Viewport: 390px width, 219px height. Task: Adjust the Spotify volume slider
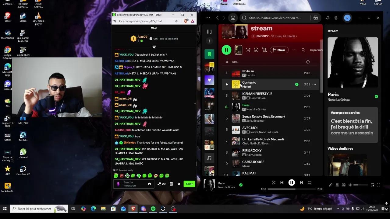point(360,185)
